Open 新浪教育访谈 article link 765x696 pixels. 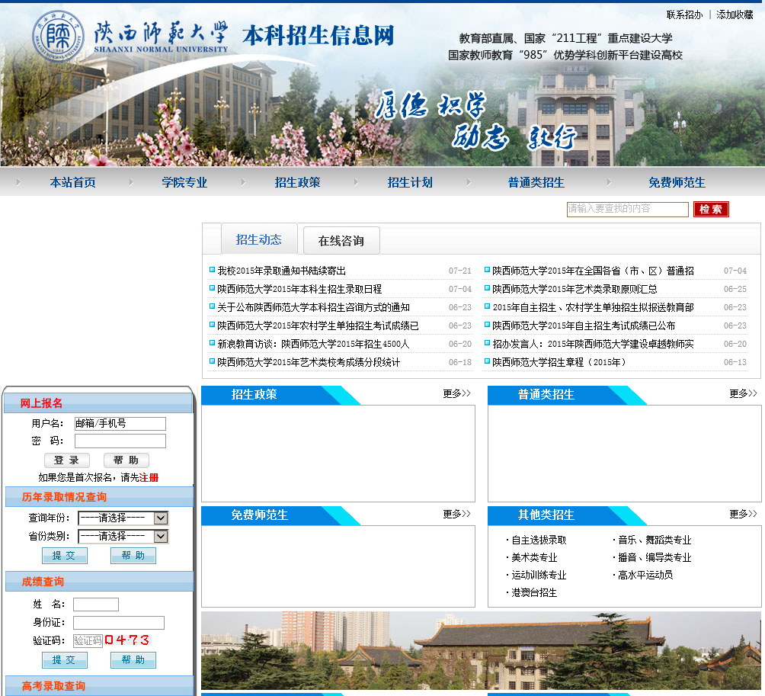(x=313, y=344)
